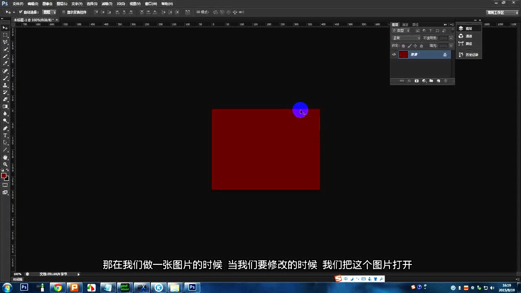
Task: Select the Blur tool
Action: 5,114
